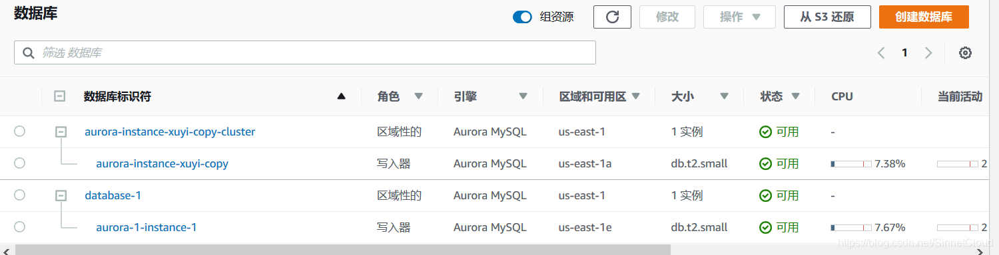999x255 pixels.
Task: Click available status icon for database-1 row
Action: coord(766,195)
